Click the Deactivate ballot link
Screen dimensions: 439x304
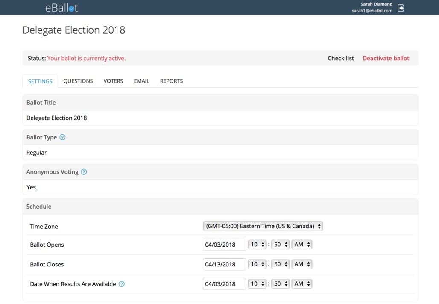tap(386, 58)
